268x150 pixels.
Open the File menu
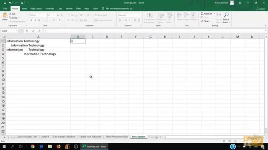(5, 8)
